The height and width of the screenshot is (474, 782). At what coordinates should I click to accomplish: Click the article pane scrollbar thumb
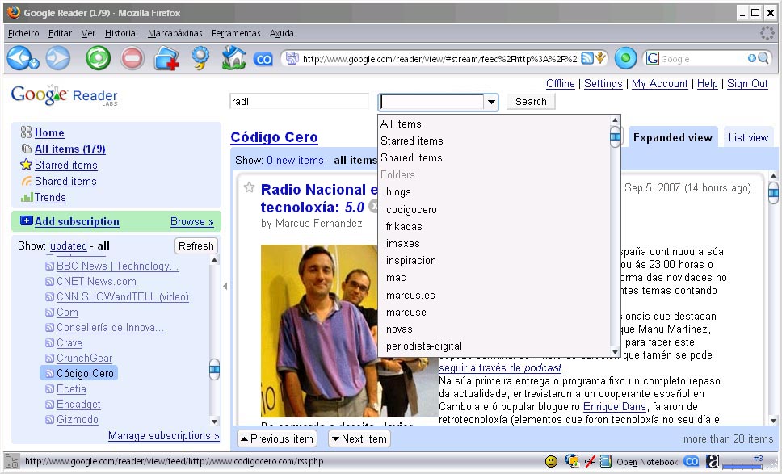coord(773,192)
